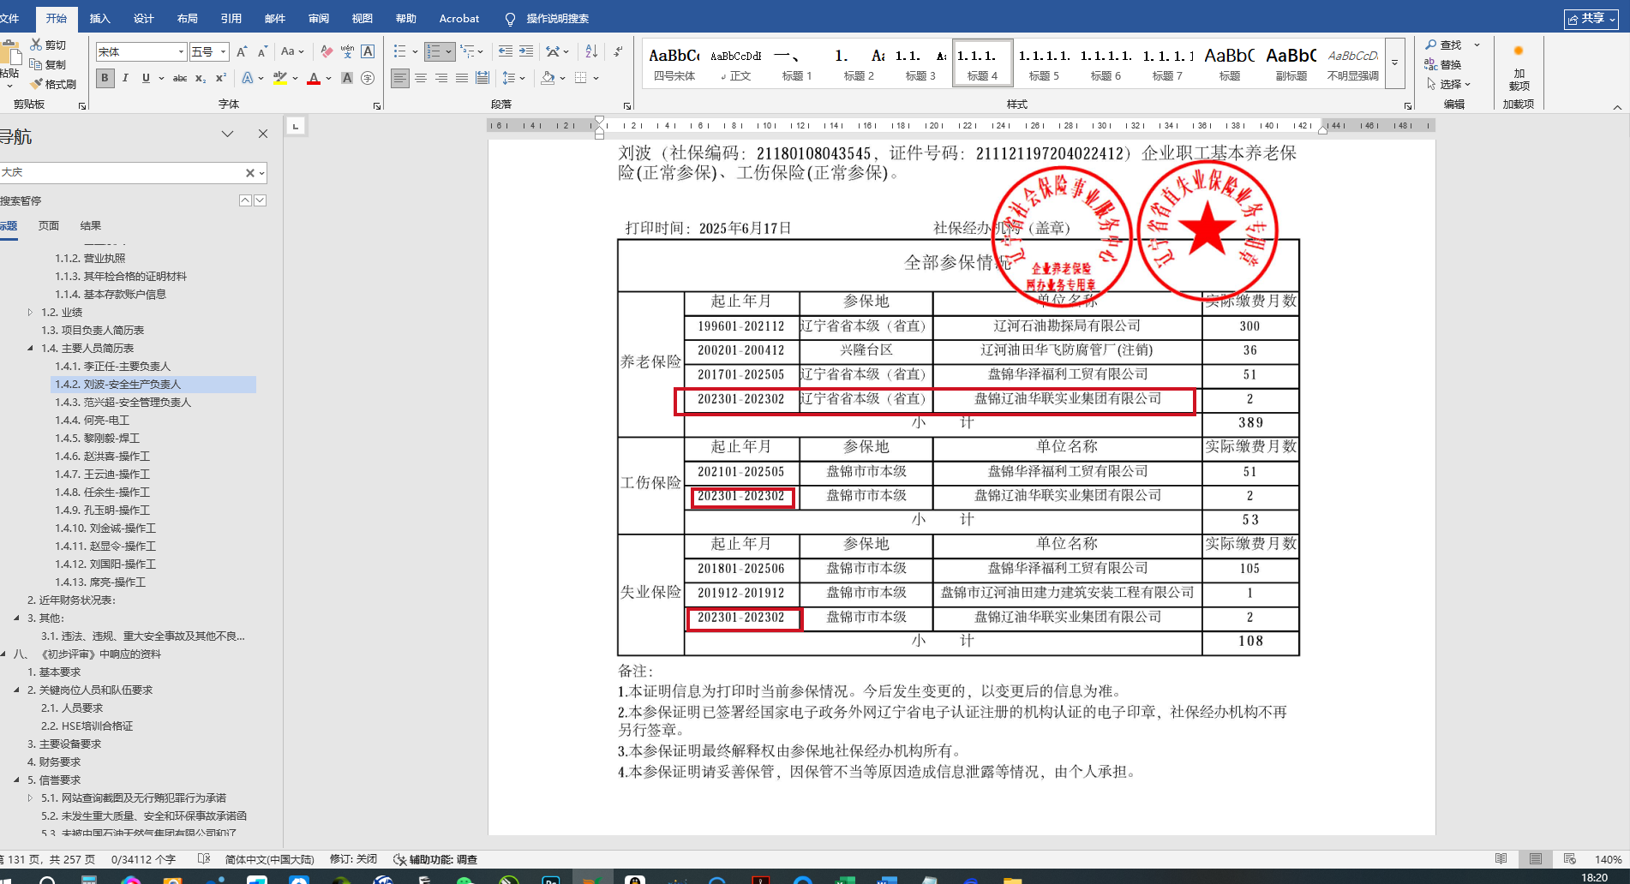The height and width of the screenshot is (884, 1630).
Task: Toggle bold formatting
Action: [x=105, y=78]
